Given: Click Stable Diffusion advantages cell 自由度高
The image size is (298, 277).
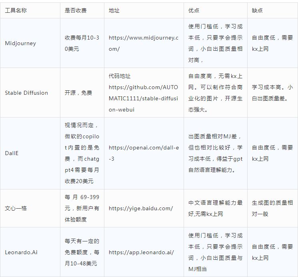Looking at the screenshot, I should click(x=215, y=93).
